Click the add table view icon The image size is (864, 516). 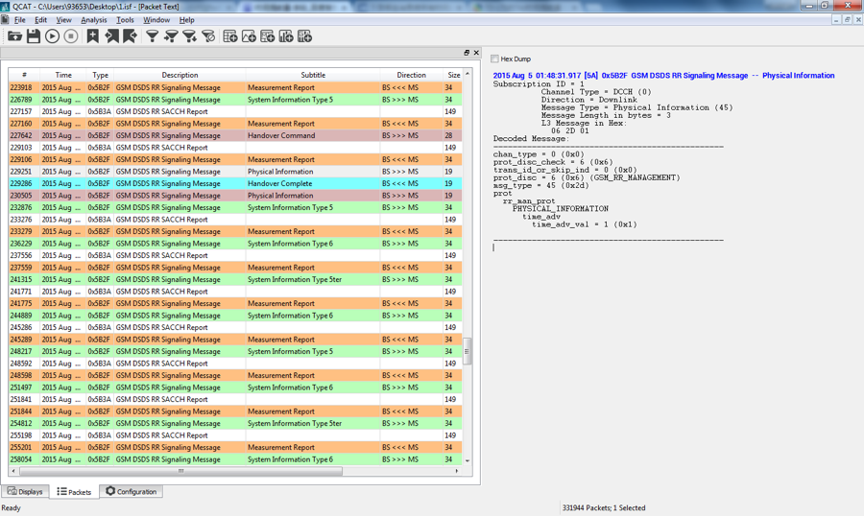230,36
